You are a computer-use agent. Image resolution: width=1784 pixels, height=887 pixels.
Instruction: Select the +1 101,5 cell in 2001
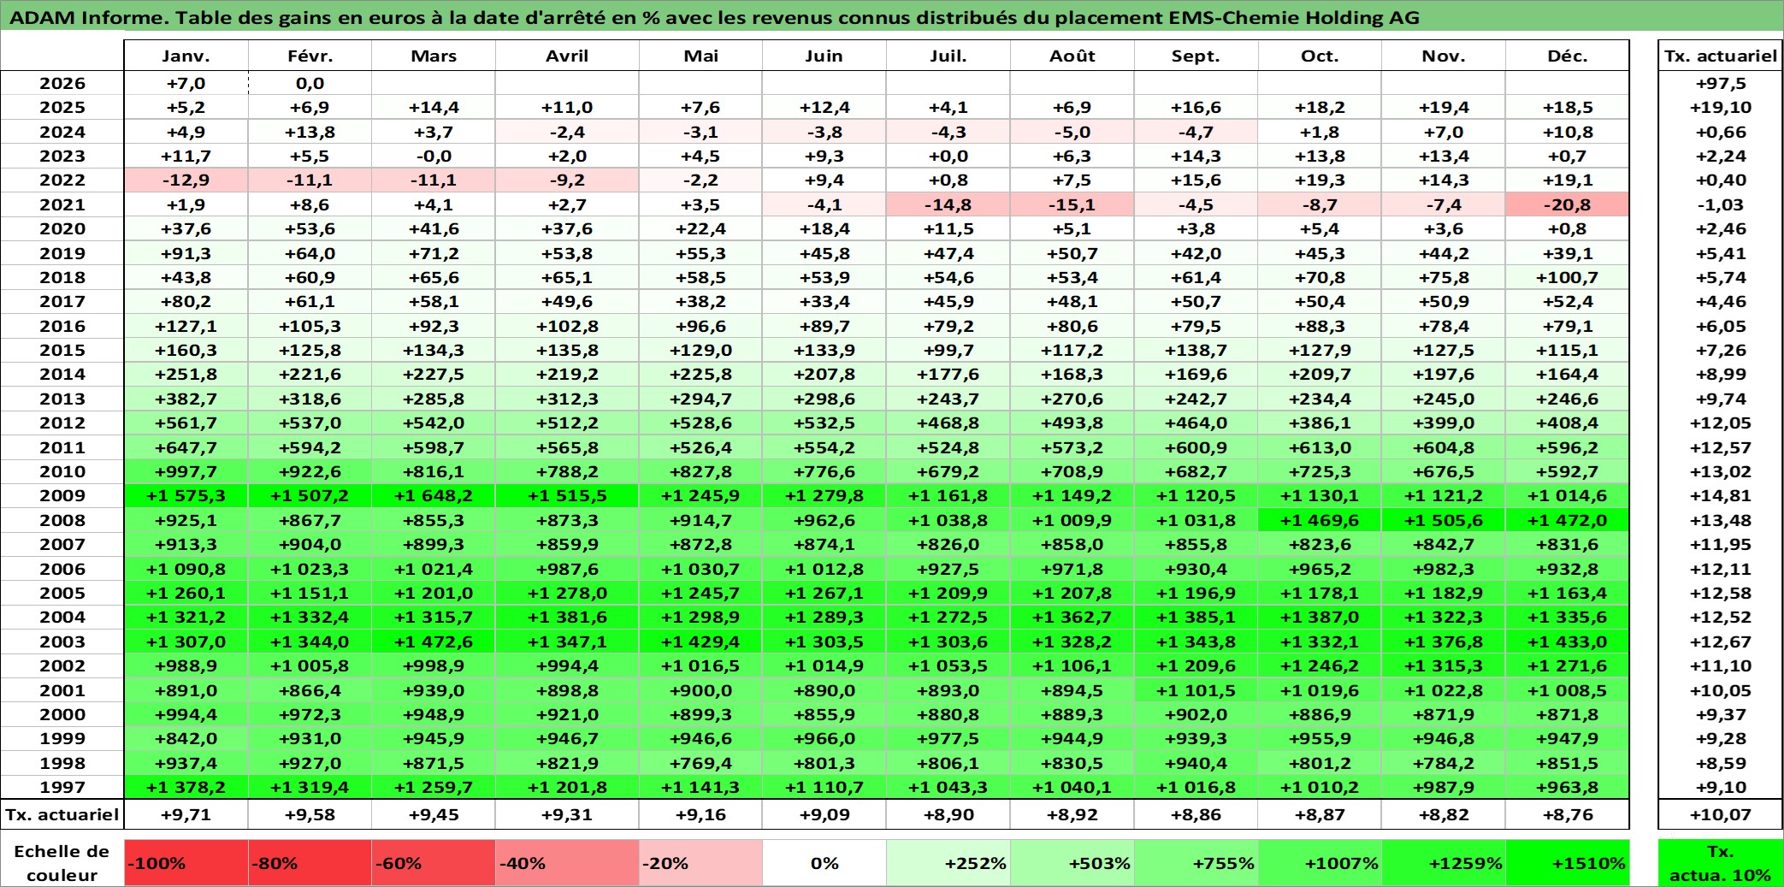[1196, 690]
